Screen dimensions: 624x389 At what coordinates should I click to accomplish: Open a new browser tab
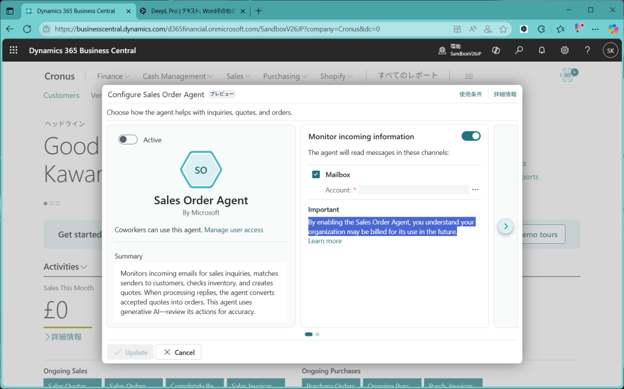258,11
